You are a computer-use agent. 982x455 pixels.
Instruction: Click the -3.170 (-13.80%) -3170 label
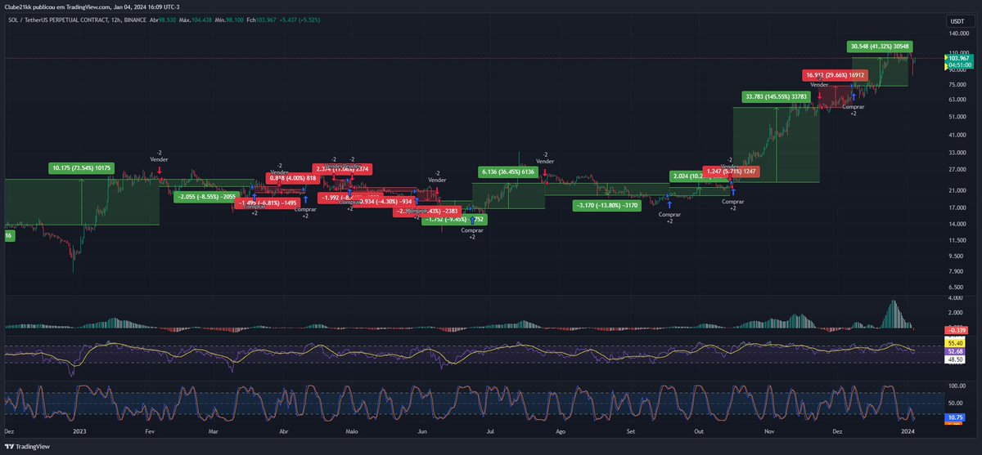[606, 206]
